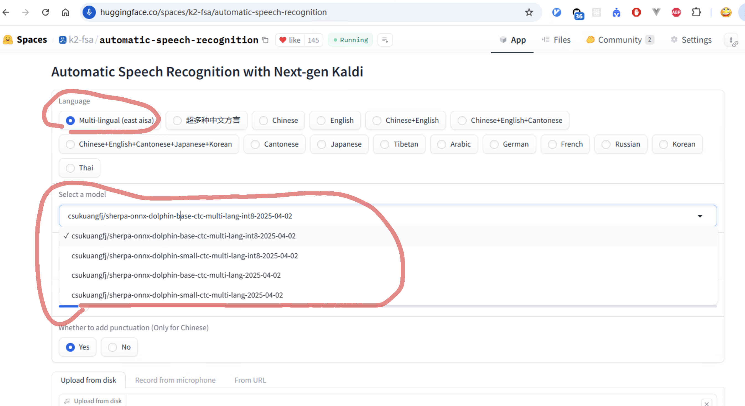Switch to the App tab
The width and height of the screenshot is (745, 406).
(x=512, y=40)
